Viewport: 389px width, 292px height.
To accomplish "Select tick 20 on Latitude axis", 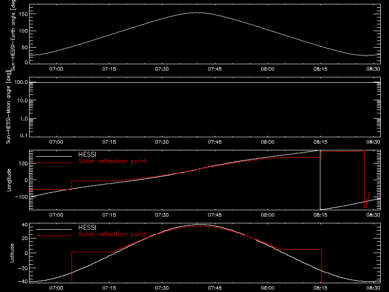I will click(25, 238).
